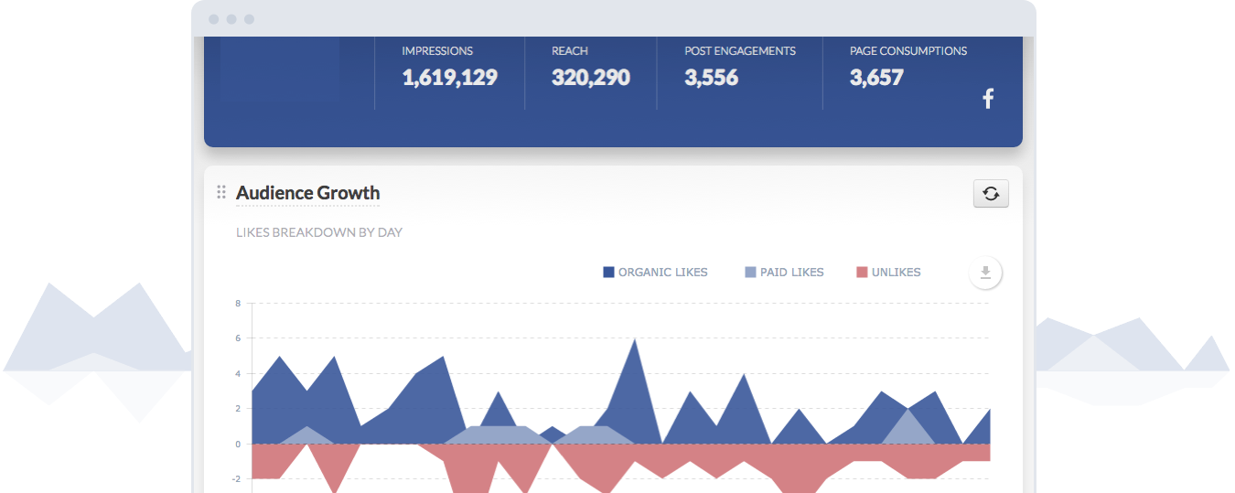Grab the Audience Growth drag handle

pos(221,192)
